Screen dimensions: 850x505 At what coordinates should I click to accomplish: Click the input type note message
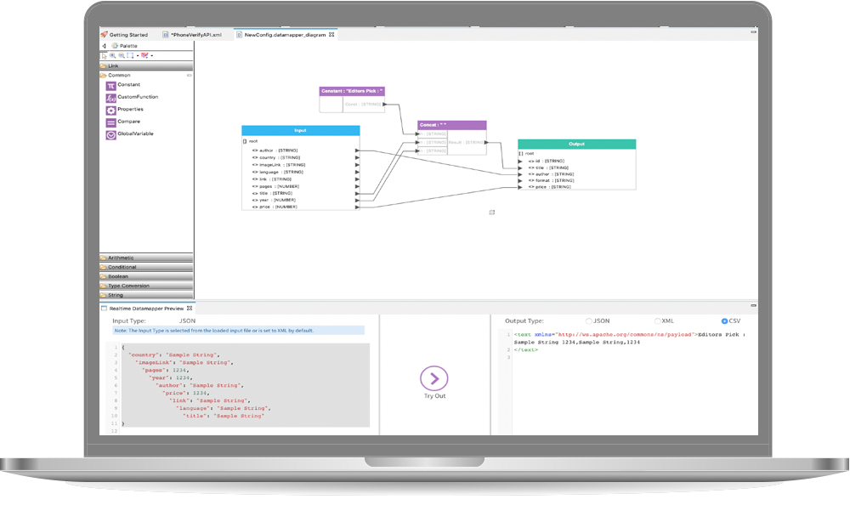pos(239,331)
